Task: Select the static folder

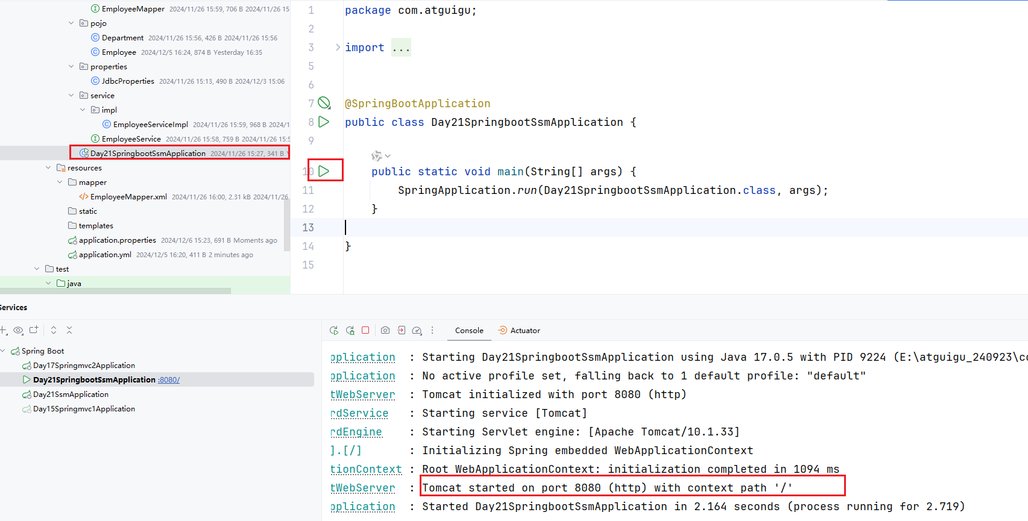Action: [x=87, y=211]
